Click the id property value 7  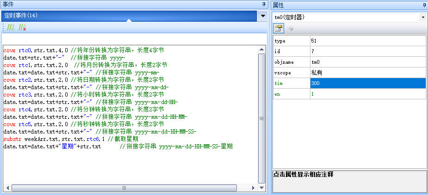pyautogui.click(x=368, y=51)
